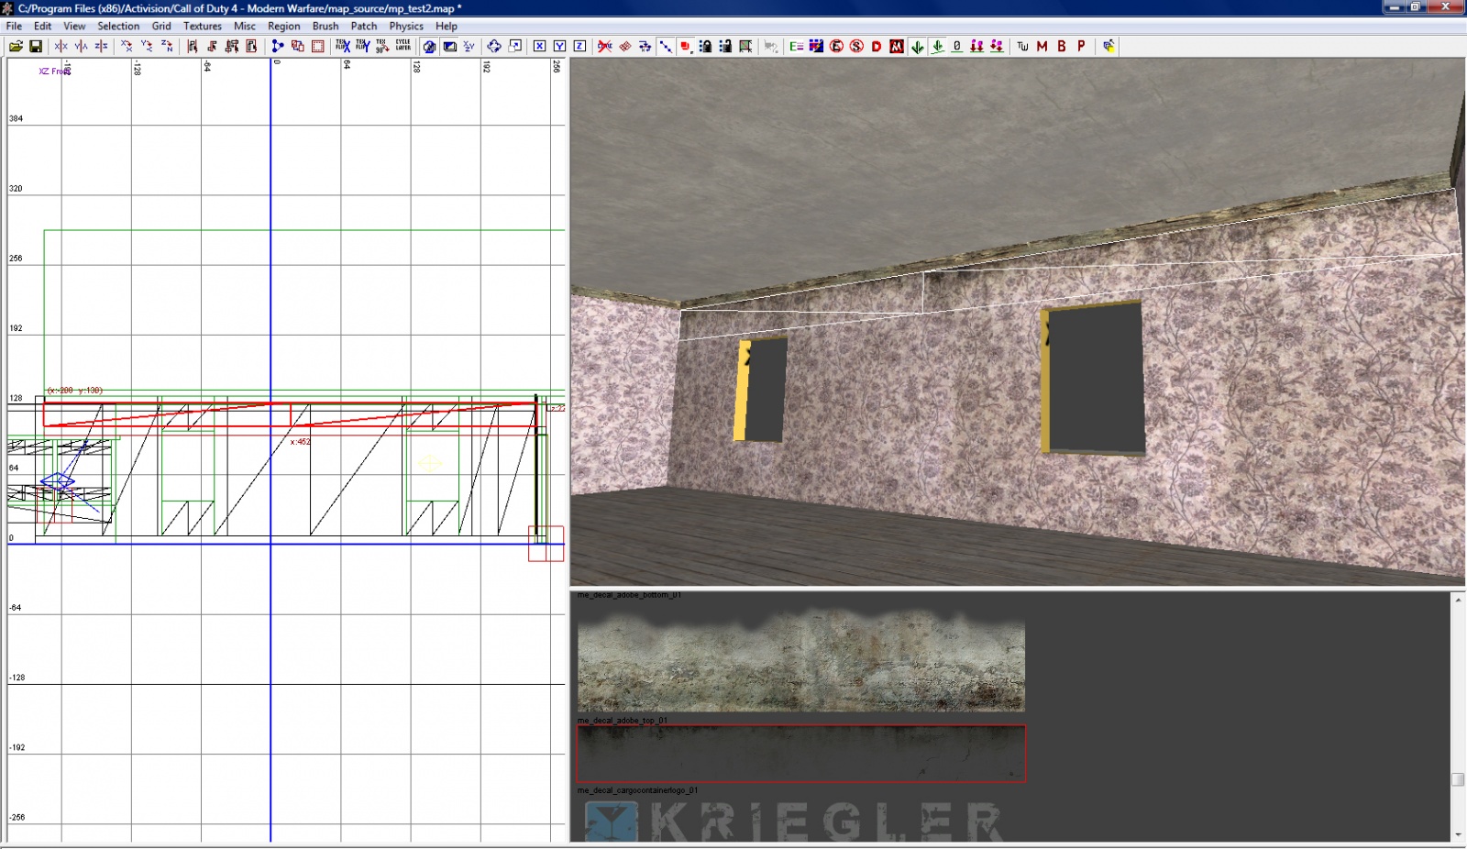
Task: Open the Brush menu
Action: [x=325, y=27]
